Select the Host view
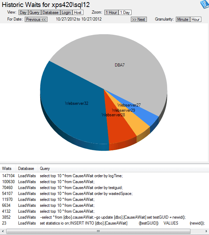The height and width of the screenshot is (235, 209). [x=78, y=13]
